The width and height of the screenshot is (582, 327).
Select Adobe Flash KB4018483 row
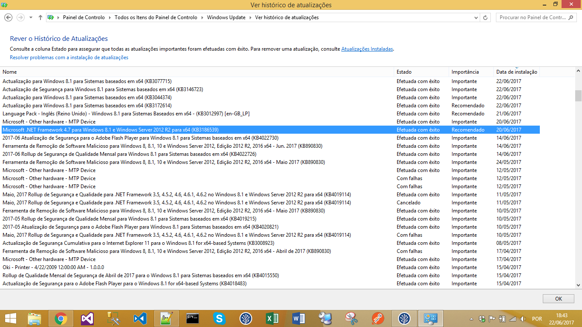click(x=270, y=284)
